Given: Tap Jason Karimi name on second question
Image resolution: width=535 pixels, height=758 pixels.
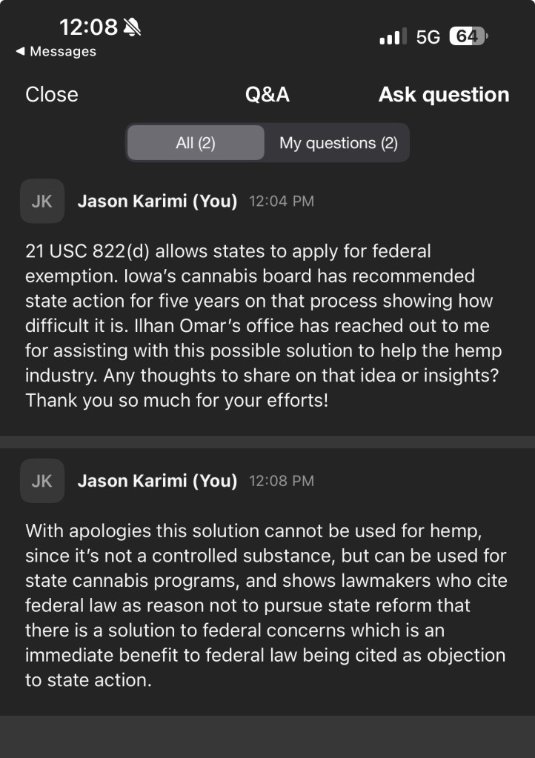Looking at the screenshot, I should (157, 482).
